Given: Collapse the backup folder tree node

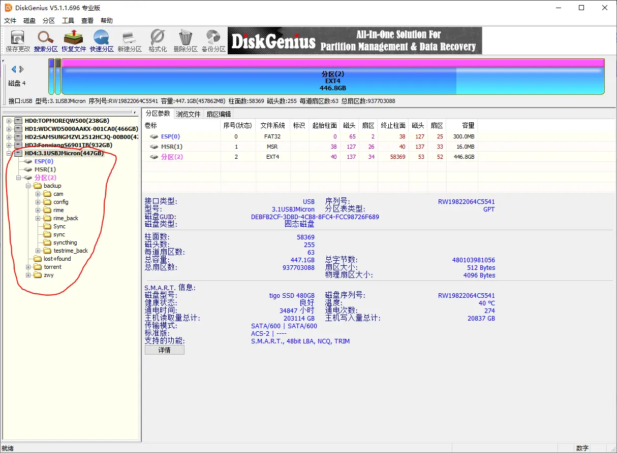Looking at the screenshot, I should point(28,186).
